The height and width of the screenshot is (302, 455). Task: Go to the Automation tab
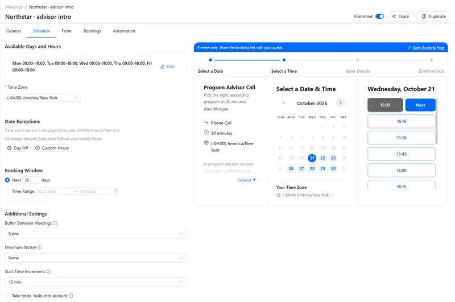tap(124, 31)
